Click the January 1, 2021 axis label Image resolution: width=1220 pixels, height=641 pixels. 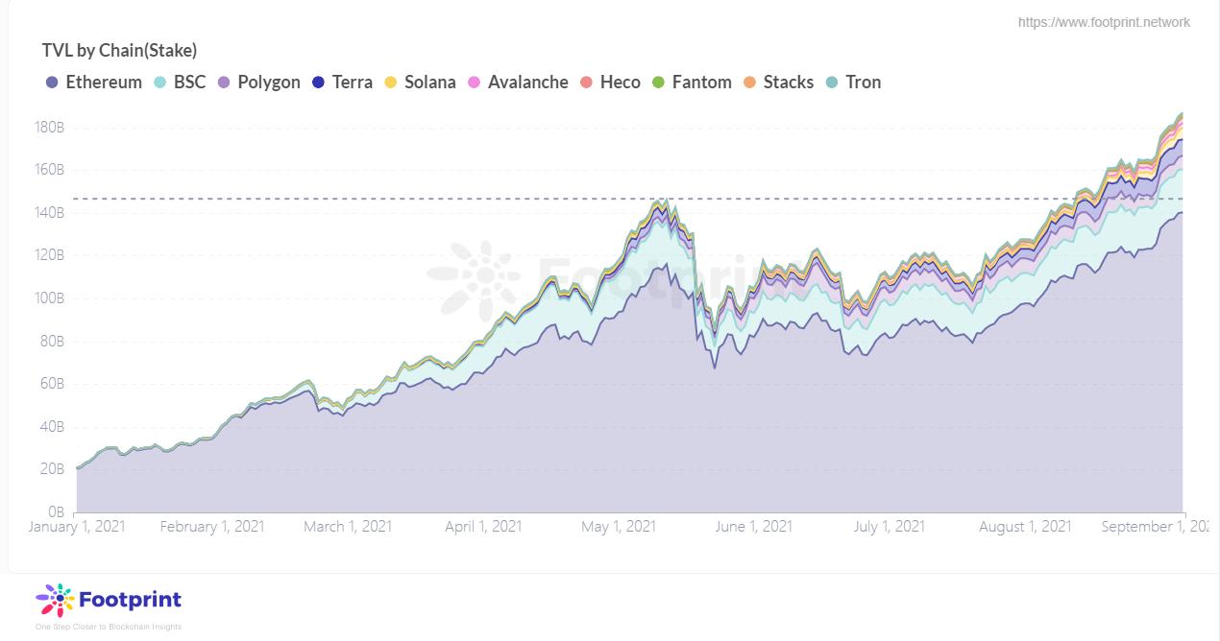tap(77, 527)
